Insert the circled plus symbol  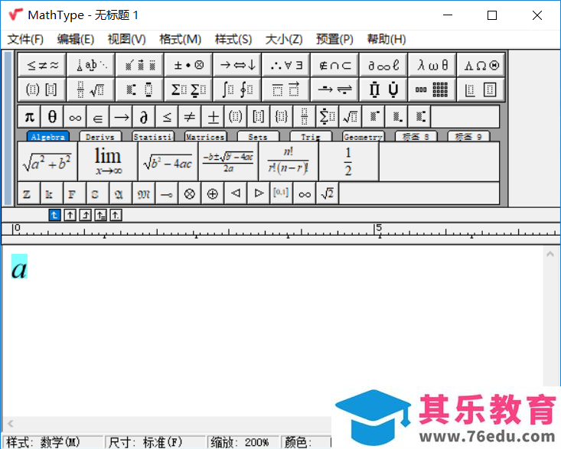click(213, 194)
